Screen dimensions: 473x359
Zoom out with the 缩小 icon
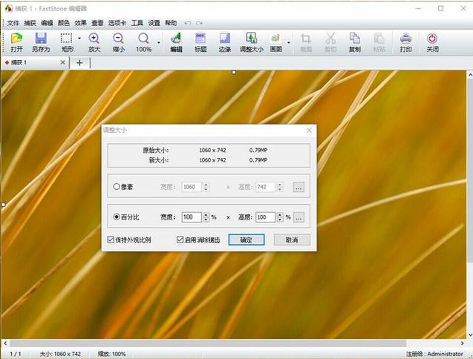(x=118, y=42)
